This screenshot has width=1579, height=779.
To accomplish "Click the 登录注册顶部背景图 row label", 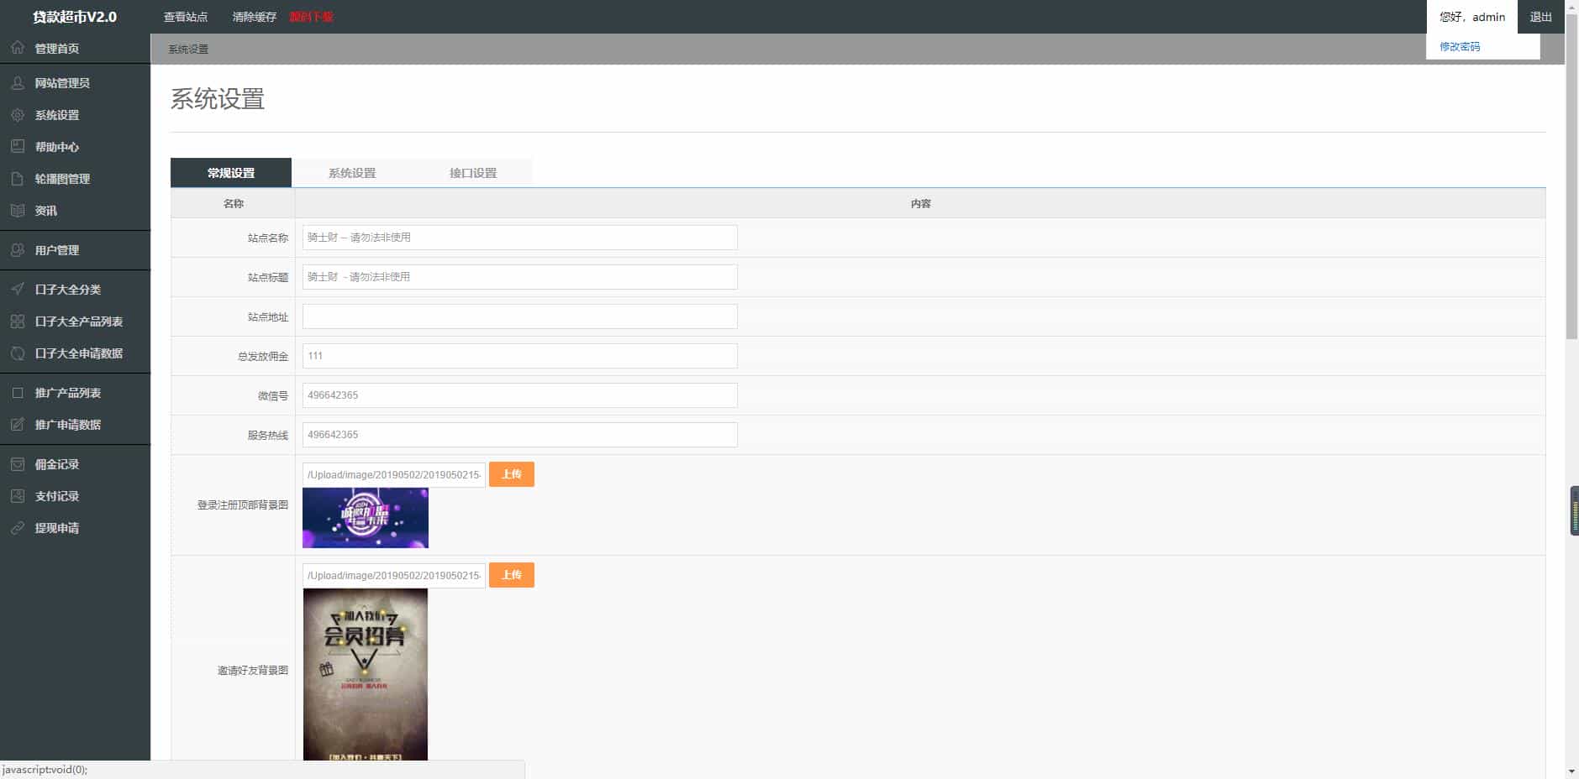I will (243, 505).
